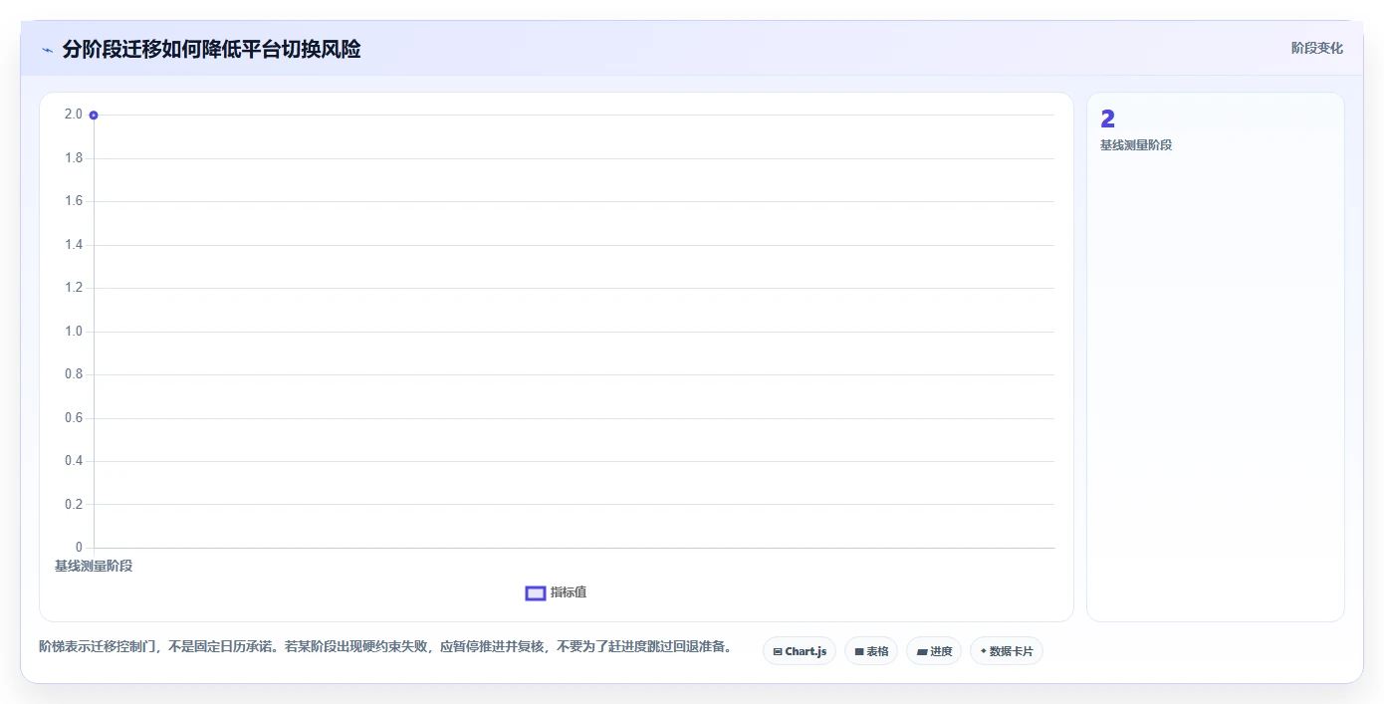Click the 基线测量阶段 x-axis label
The image size is (1384, 704).
coord(94,566)
